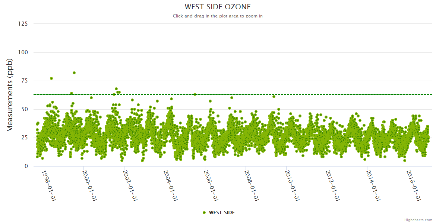Viewport: 436px width, 223px height.
Task: Click the 2004-01-01 x-axis label
Action: pyautogui.click(x=170, y=185)
